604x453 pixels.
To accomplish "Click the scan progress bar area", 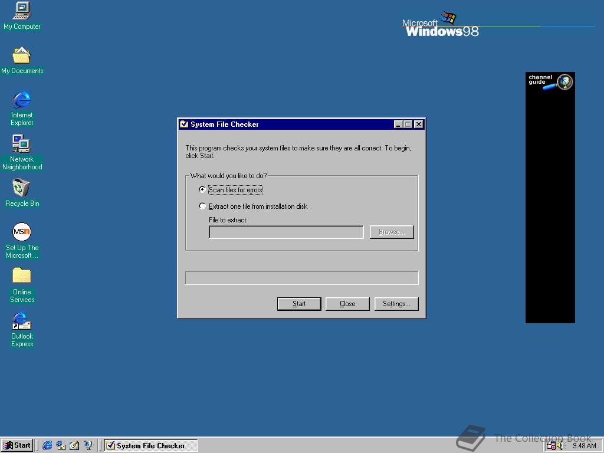I will click(x=301, y=278).
